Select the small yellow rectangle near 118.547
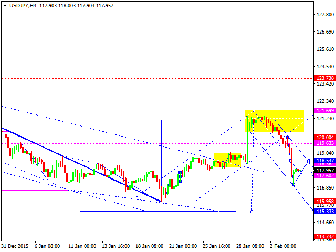The height and width of the screenshot is (252, 336). coord(227,160)
